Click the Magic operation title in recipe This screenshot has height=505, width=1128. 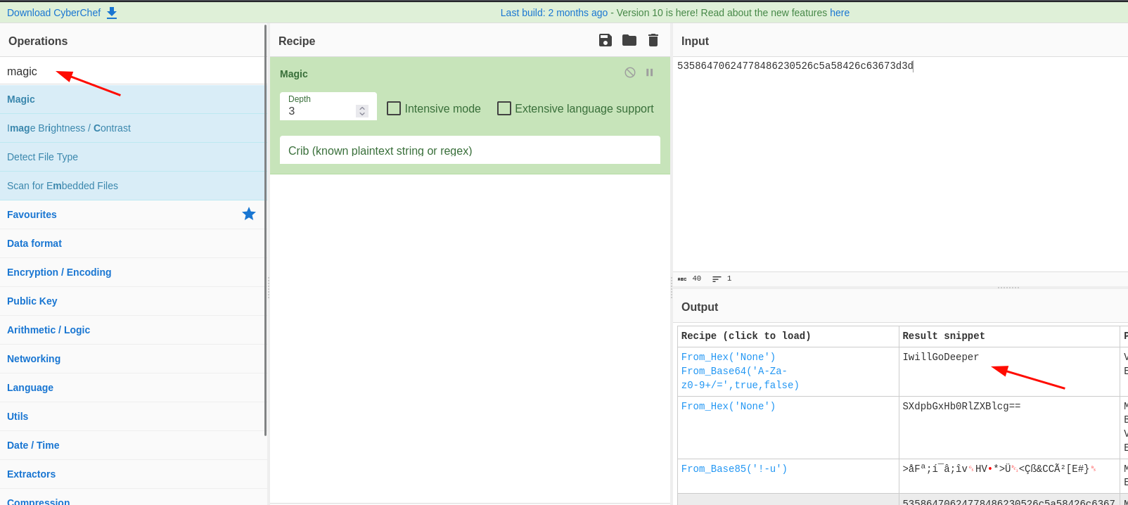click(294, 74)
